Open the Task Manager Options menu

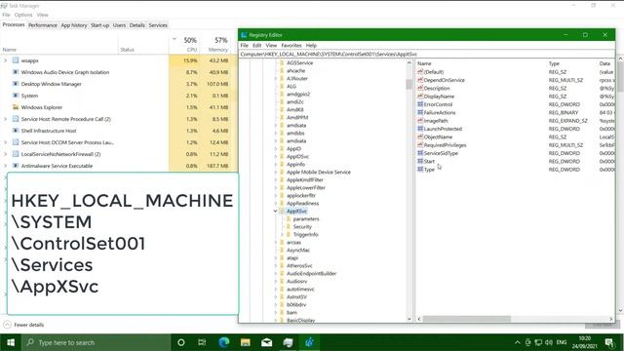[x=23, y=15]
